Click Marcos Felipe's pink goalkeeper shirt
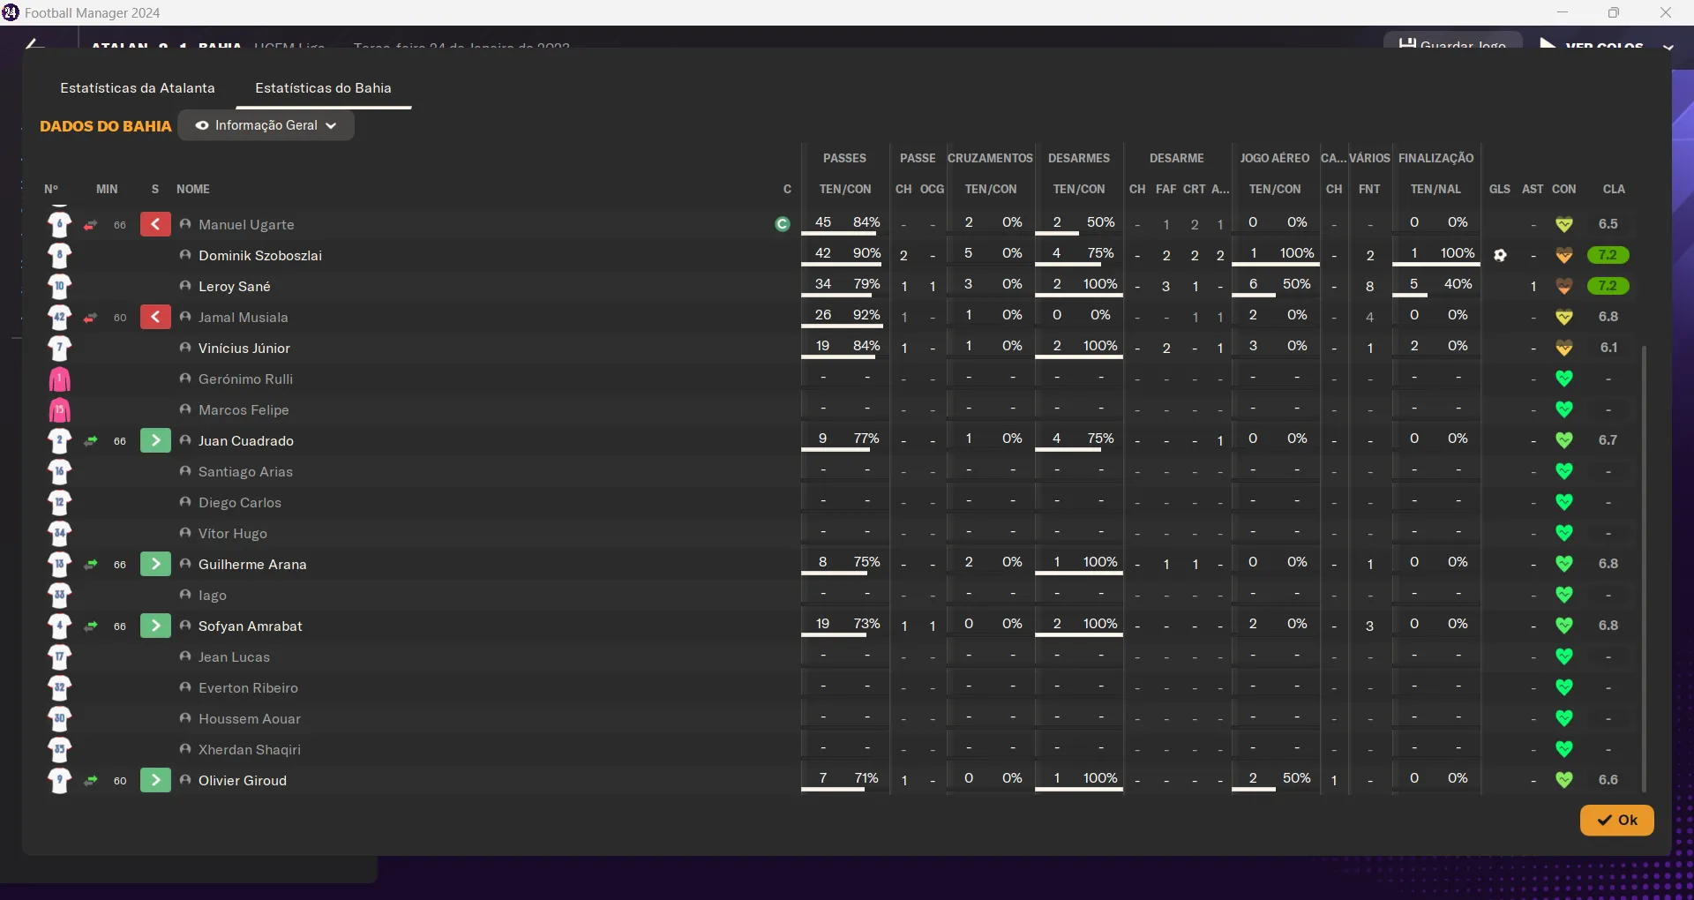This screenshot has width=1694, height=900. [59, 410]
